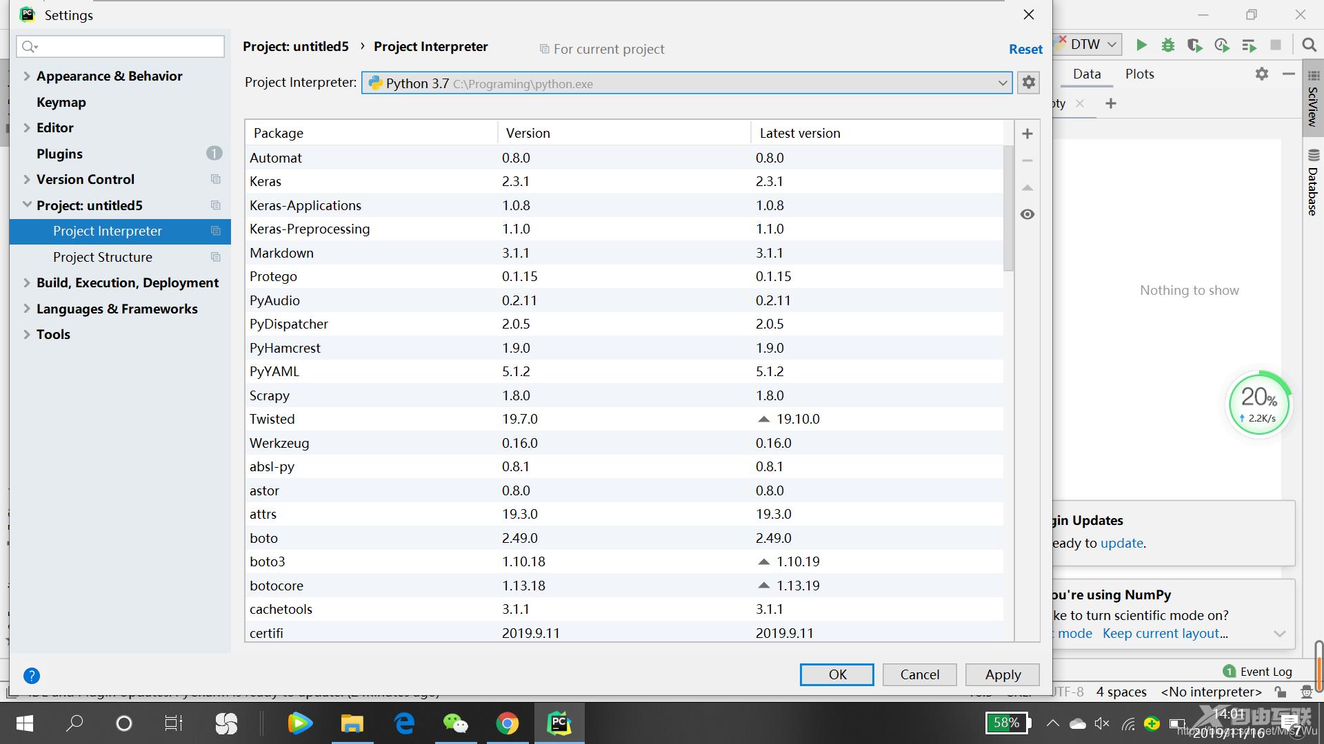Open the Project Interpreter dropdown
The width and height of the screenshot is (1324, 744).
click(x=687, y=83)
